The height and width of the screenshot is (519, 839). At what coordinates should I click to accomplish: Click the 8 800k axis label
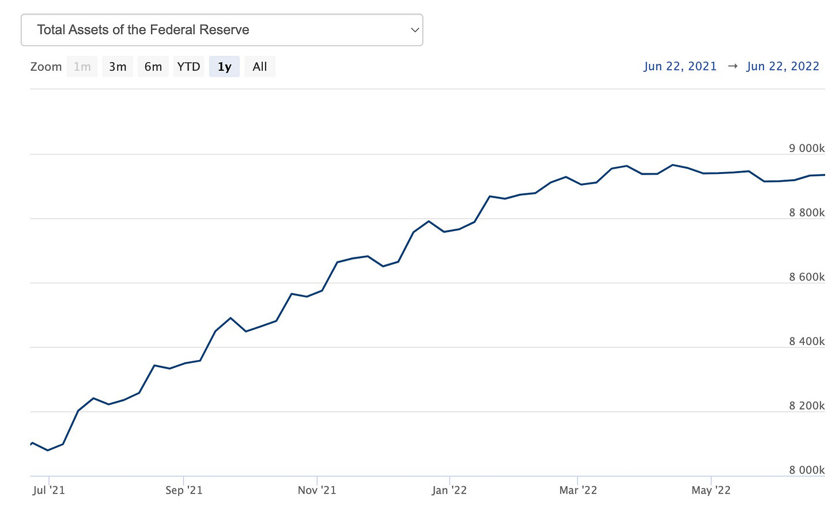[807, 213]
